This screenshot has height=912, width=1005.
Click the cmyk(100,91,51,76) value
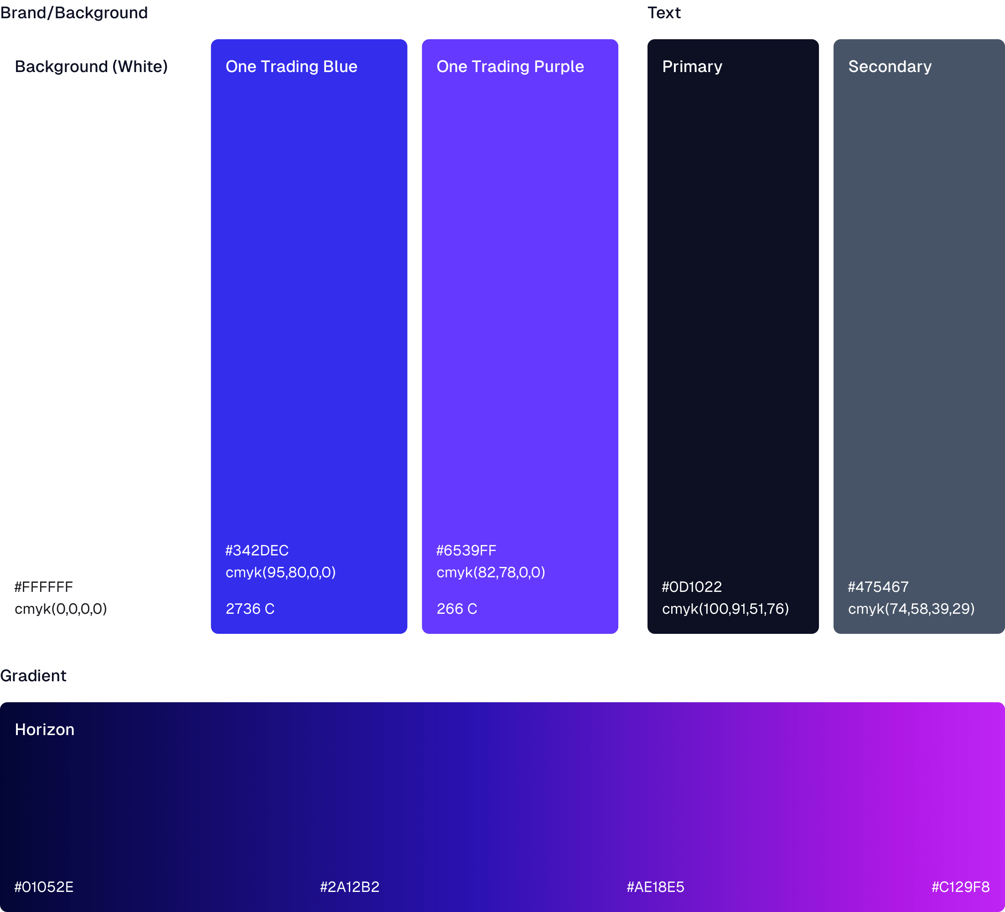(725, 608)
